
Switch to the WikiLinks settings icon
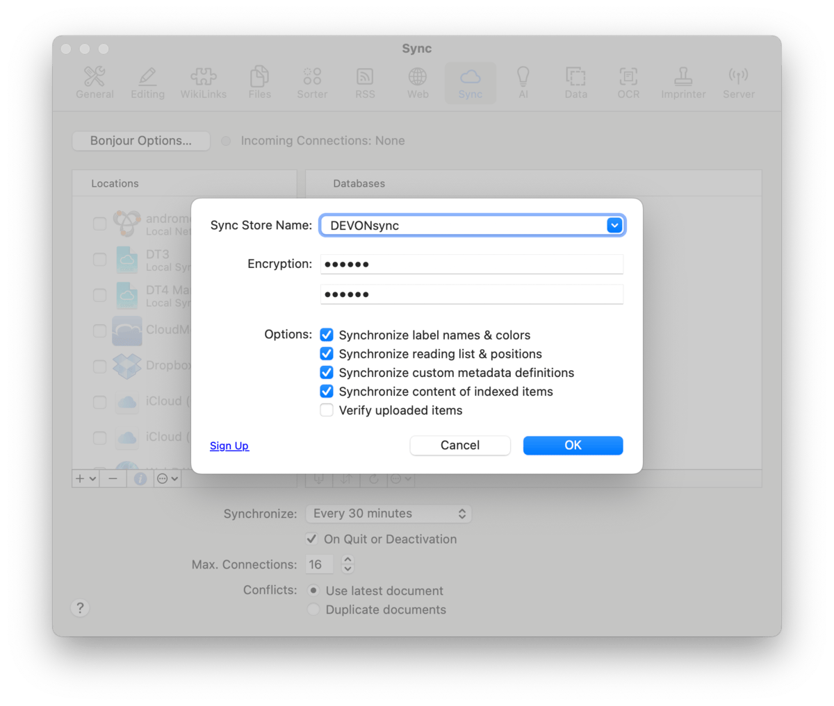(203, 83)
